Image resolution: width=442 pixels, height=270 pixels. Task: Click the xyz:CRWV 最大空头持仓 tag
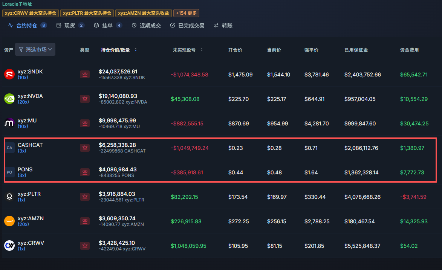coord(31,13)
